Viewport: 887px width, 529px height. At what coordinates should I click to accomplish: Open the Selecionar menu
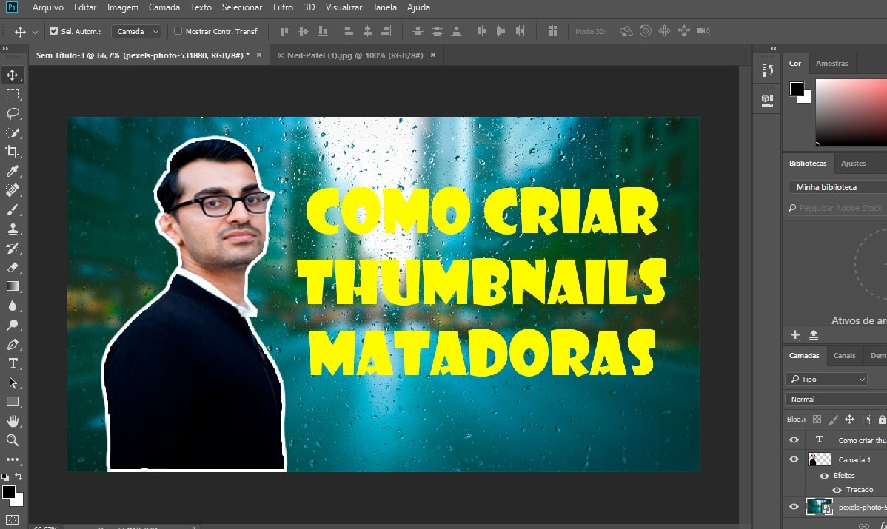(242, 7)
